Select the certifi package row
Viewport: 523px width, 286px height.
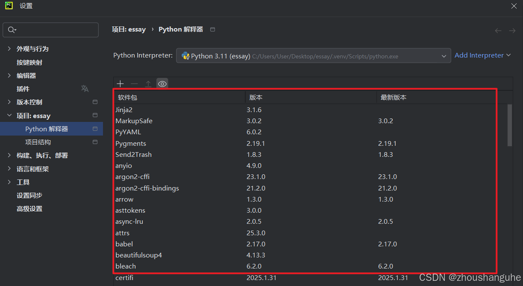pos(310,277)
